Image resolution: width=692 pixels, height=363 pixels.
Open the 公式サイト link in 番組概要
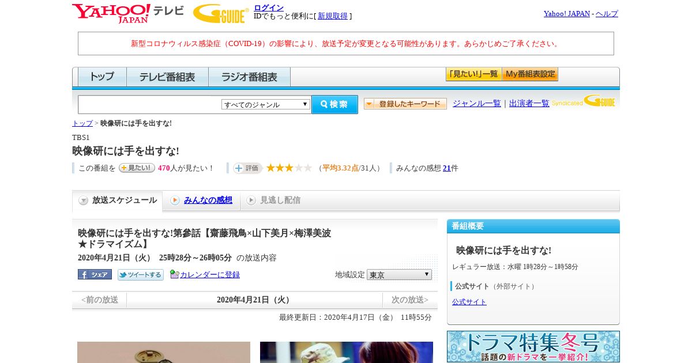(469, 302)
